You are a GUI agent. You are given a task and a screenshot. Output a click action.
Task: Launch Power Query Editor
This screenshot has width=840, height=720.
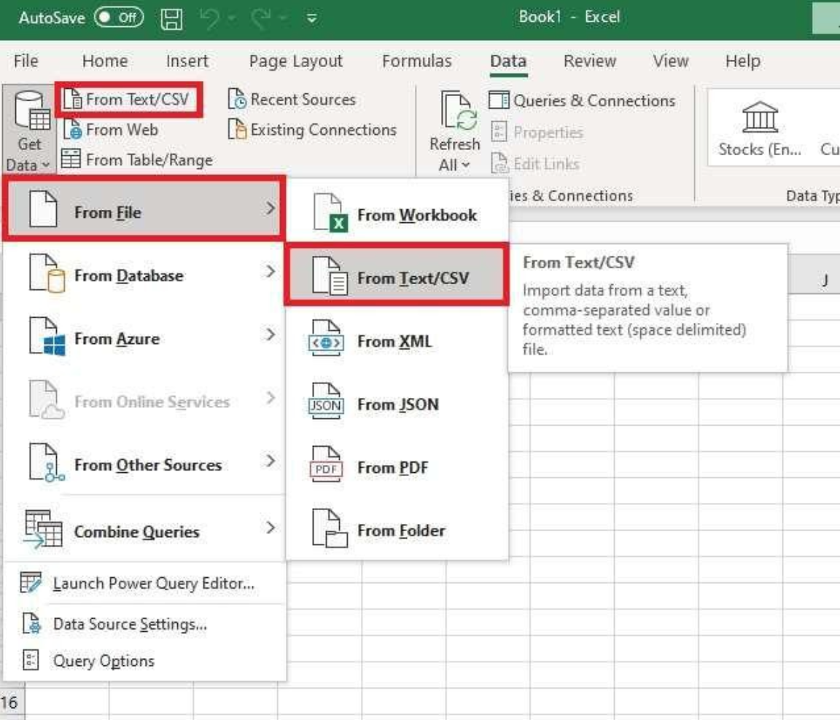144,583
